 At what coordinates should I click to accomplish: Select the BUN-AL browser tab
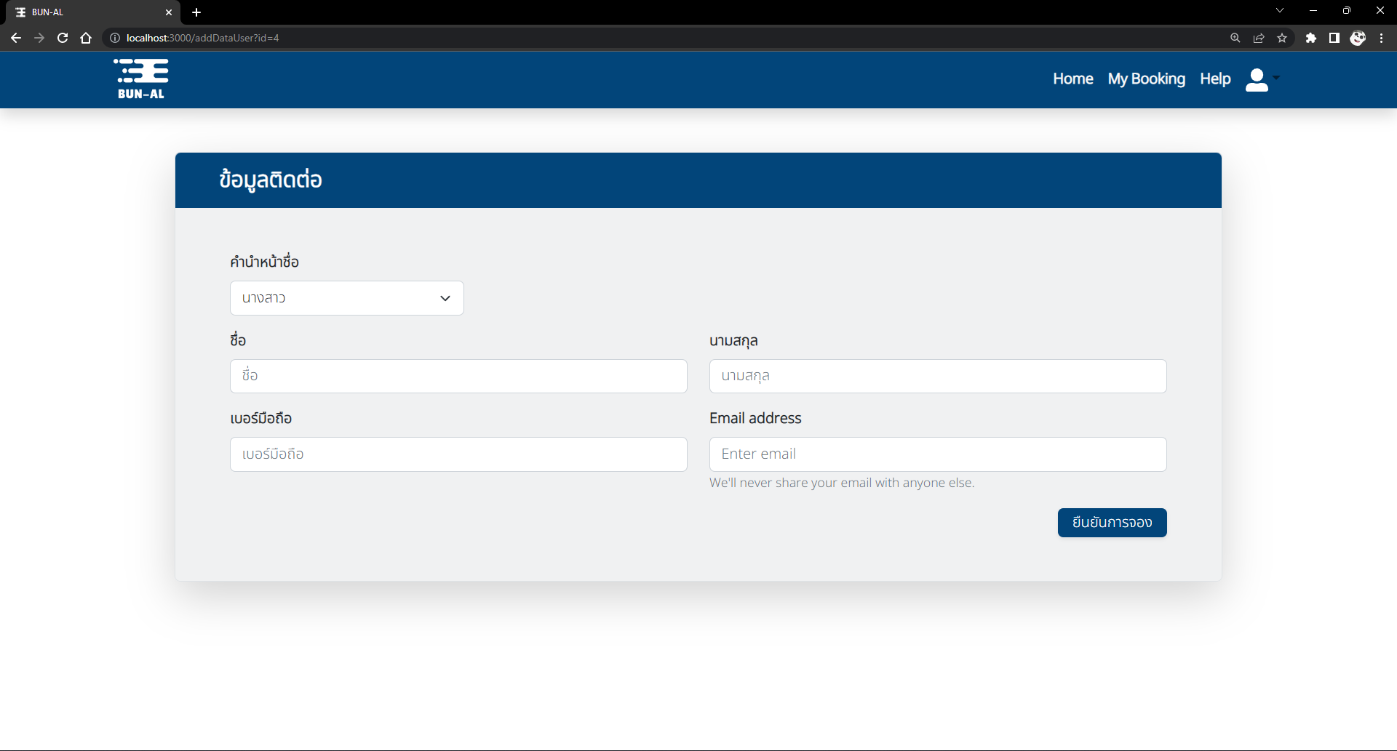(x=87, y=12)
